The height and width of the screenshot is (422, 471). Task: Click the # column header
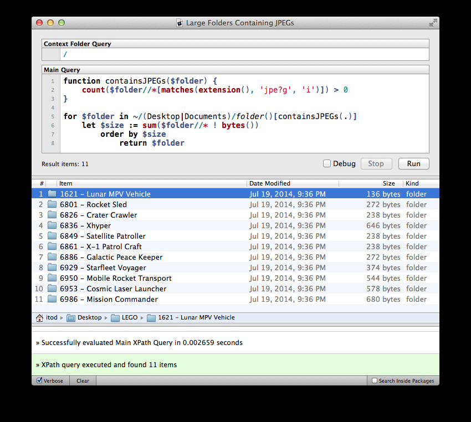(39, 183)
